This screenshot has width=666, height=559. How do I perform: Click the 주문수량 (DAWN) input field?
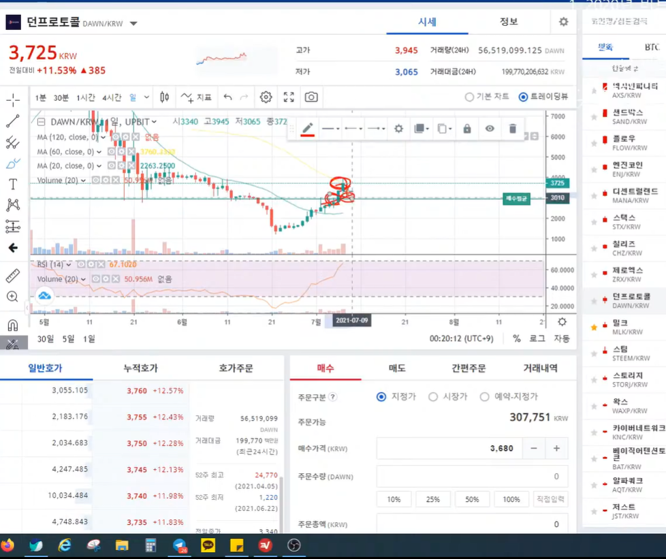click(x=472, y=476)
